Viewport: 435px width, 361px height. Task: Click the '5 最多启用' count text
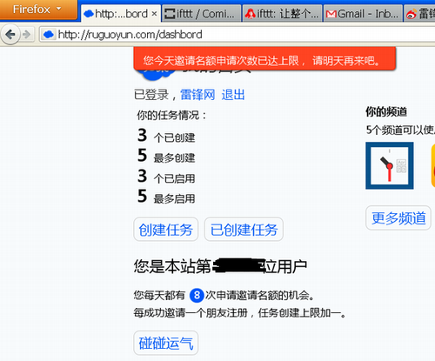click(x=166, y=197)
